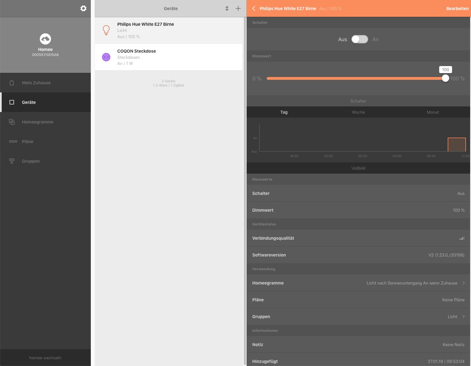Screen dimensions: 471x366
Task: Click the orange light bulb icon
Action: click(106, 30)
